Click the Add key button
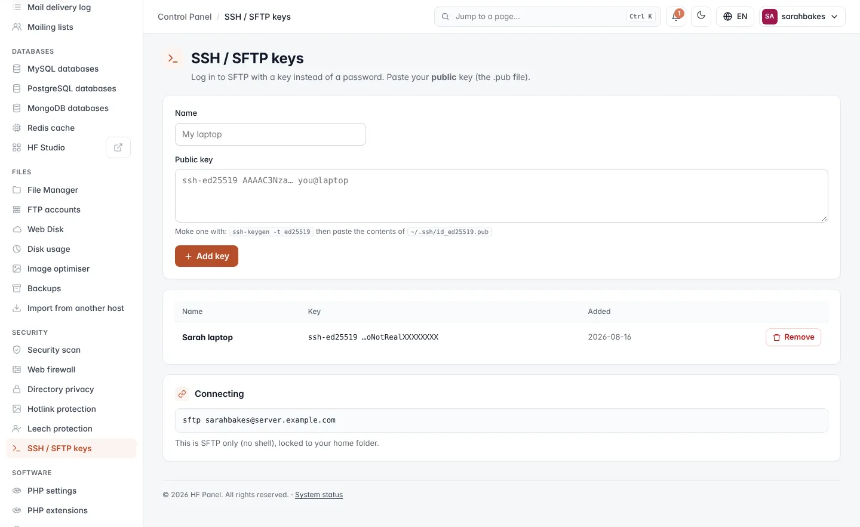This screenshot has width=860, height=527. click(x=207, y=256)
